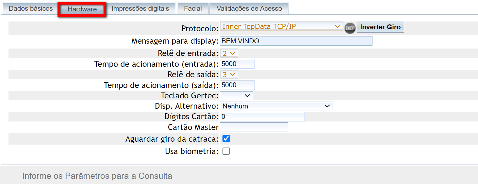Open the Teclado Gertec dropdown
The width and height of the screenshot is (478, 184).
[x=237, y=96]
